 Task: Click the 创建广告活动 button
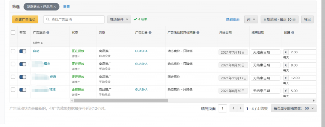(25, 19)
